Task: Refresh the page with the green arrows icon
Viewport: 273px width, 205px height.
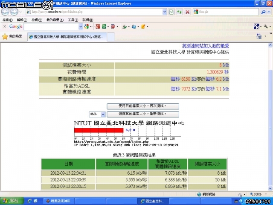Action: click(x=179, y=12)
